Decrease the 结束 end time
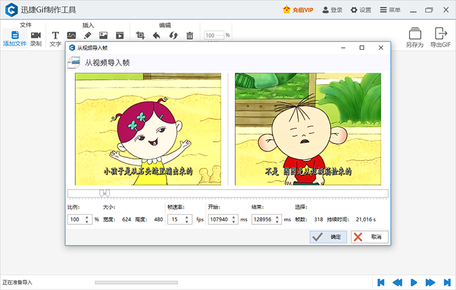Image resolution: width=456 pixels, height=290 pixels. coord(277,222)
